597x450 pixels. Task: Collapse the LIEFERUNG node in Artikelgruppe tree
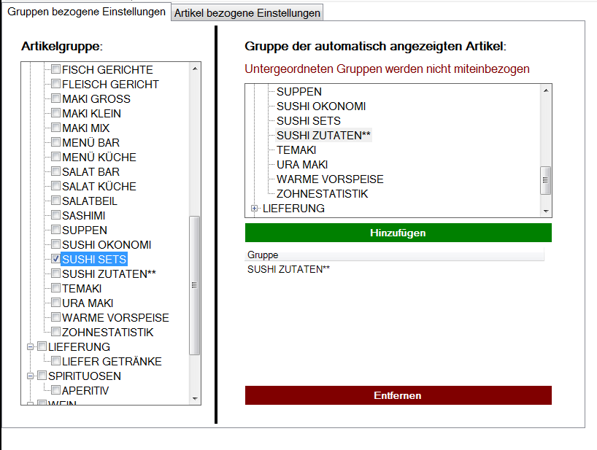(31, 347)
